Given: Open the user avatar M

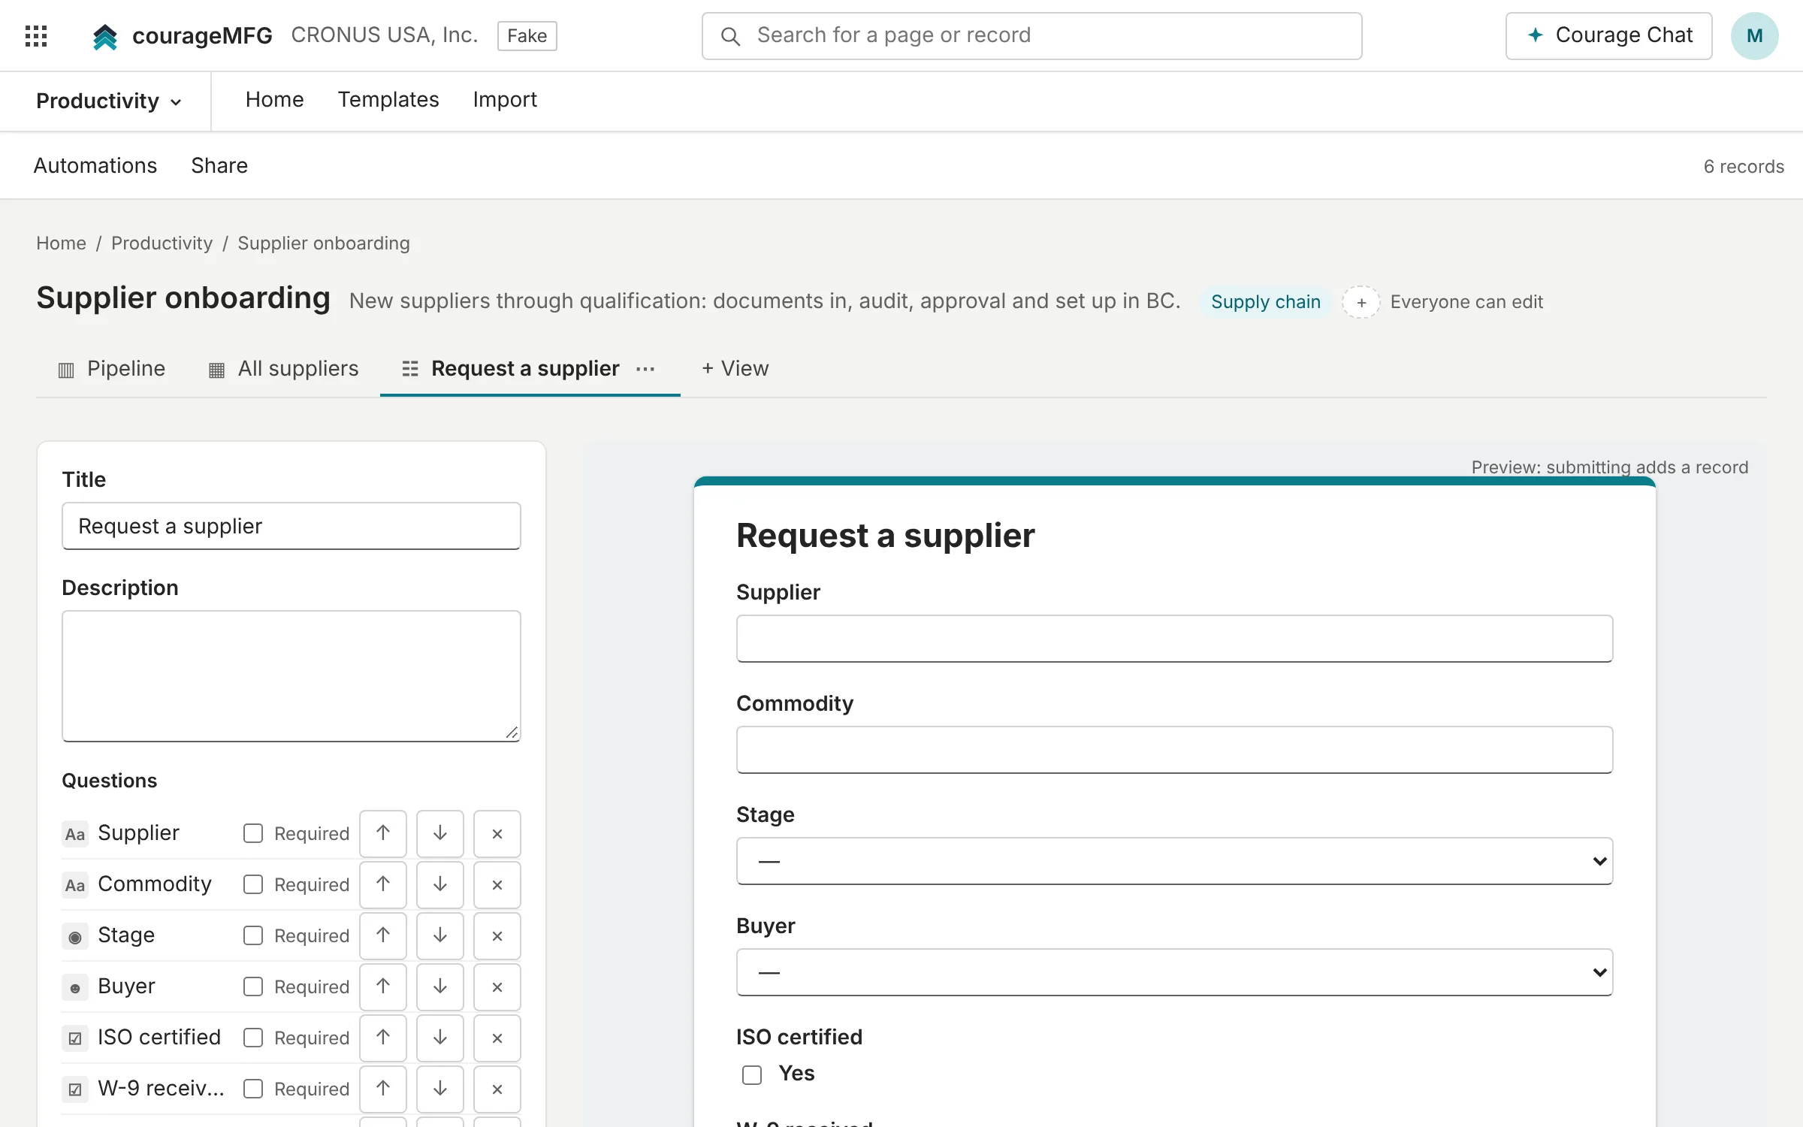Looking at the screenshot, I should [1754, 35].
